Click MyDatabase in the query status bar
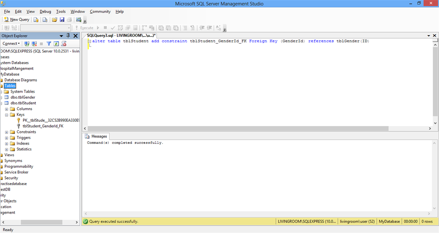 389,221
